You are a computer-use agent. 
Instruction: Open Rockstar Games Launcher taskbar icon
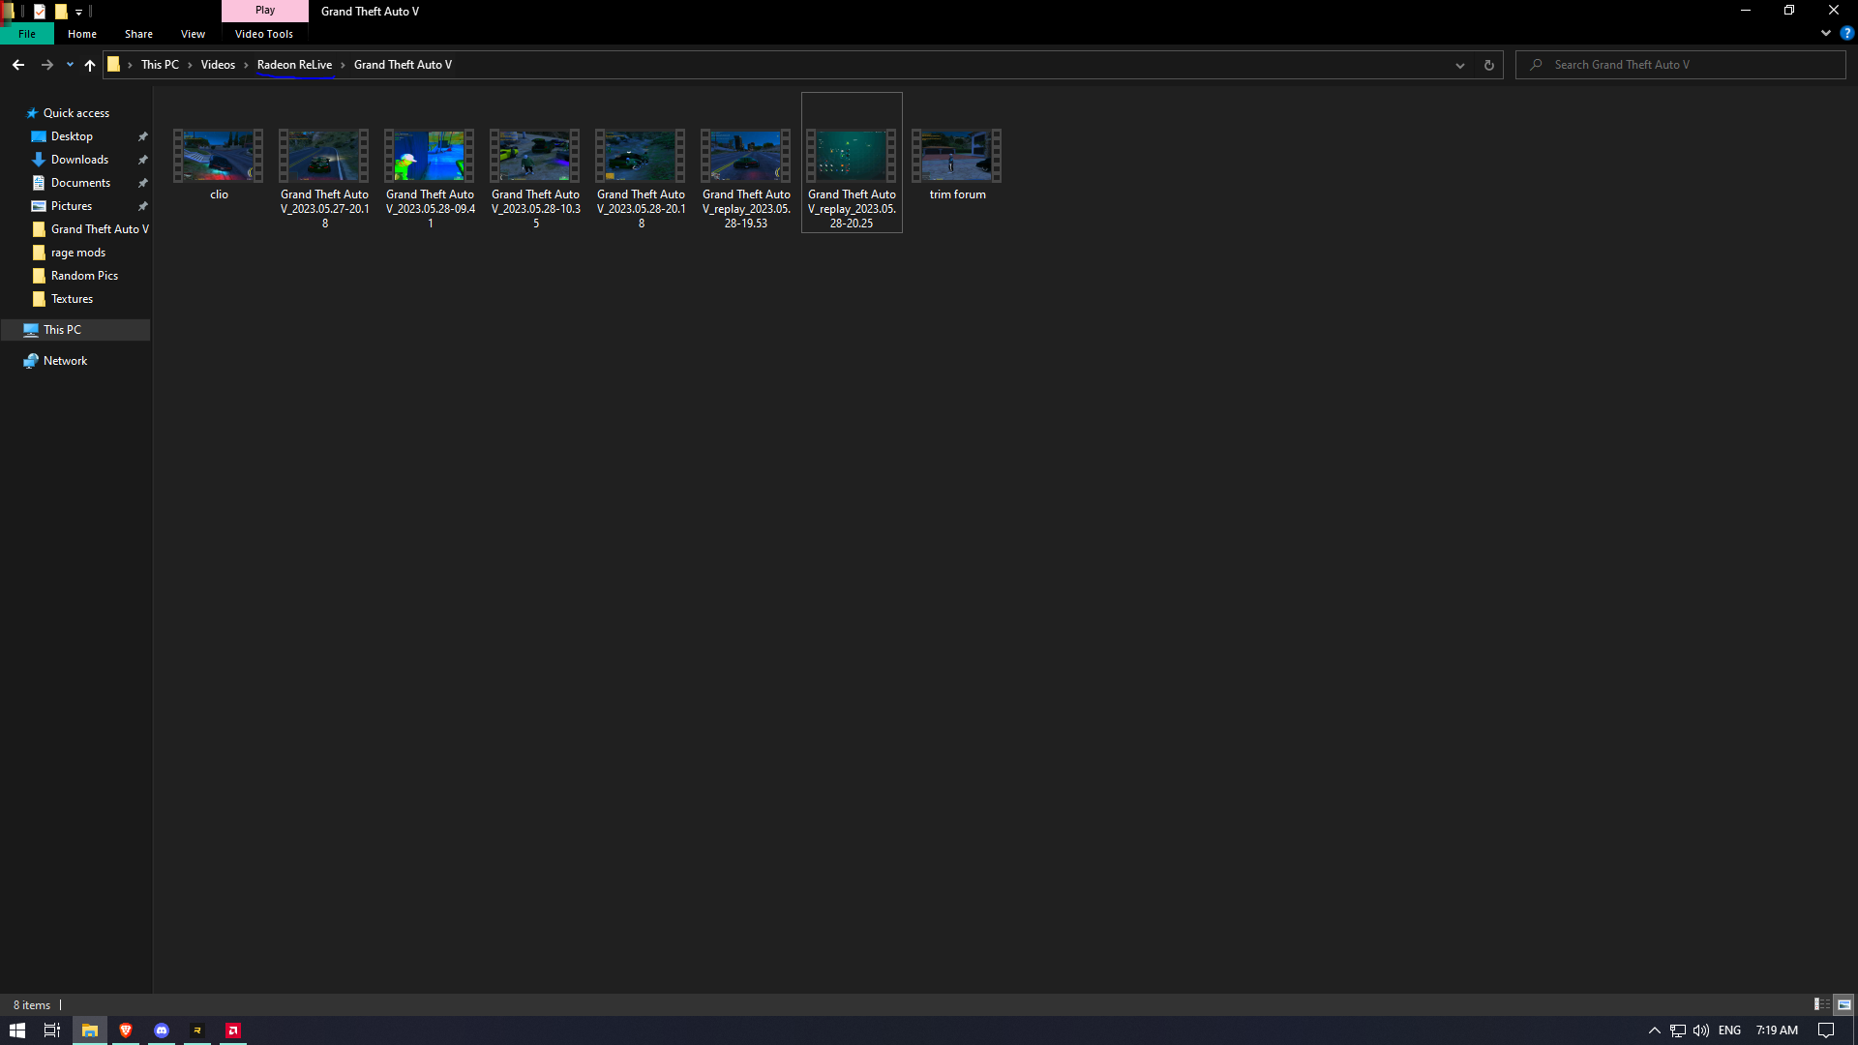(x=197, y=1030)
